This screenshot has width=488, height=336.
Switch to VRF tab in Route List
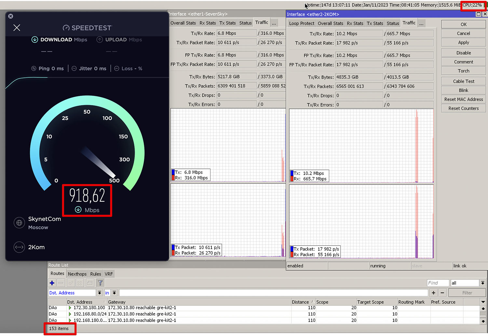[x=109, y=274]
